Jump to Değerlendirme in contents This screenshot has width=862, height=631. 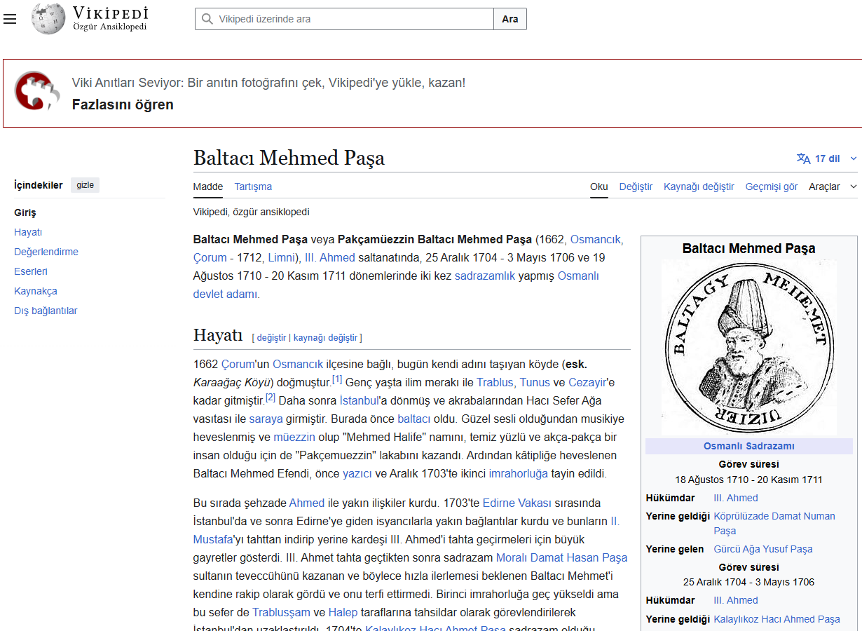coord(46,252)
